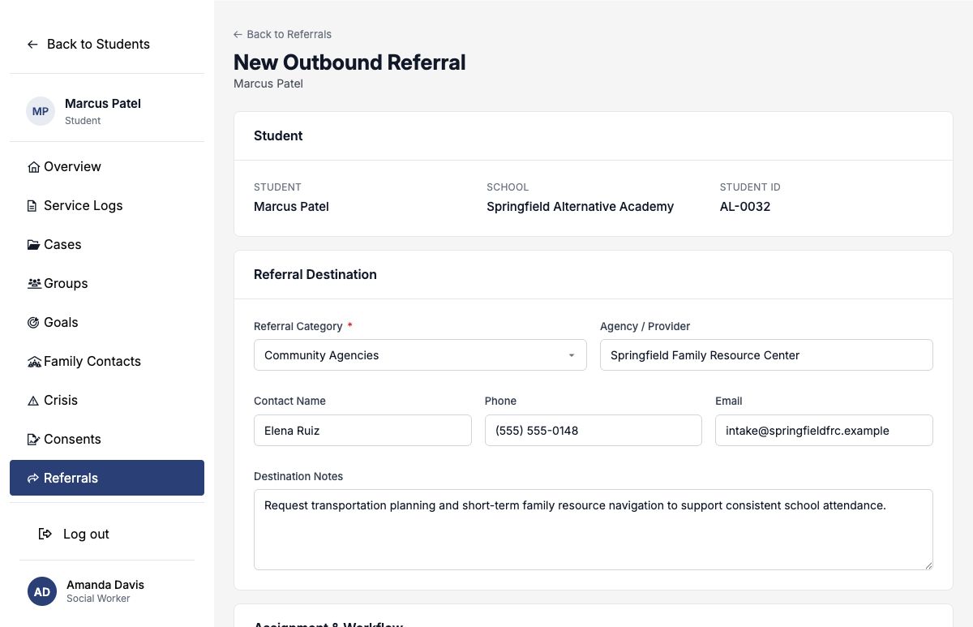Click the Contact Name field with Elena Ruiz
This screenshot has height=627, width=973.
point(362,431)
